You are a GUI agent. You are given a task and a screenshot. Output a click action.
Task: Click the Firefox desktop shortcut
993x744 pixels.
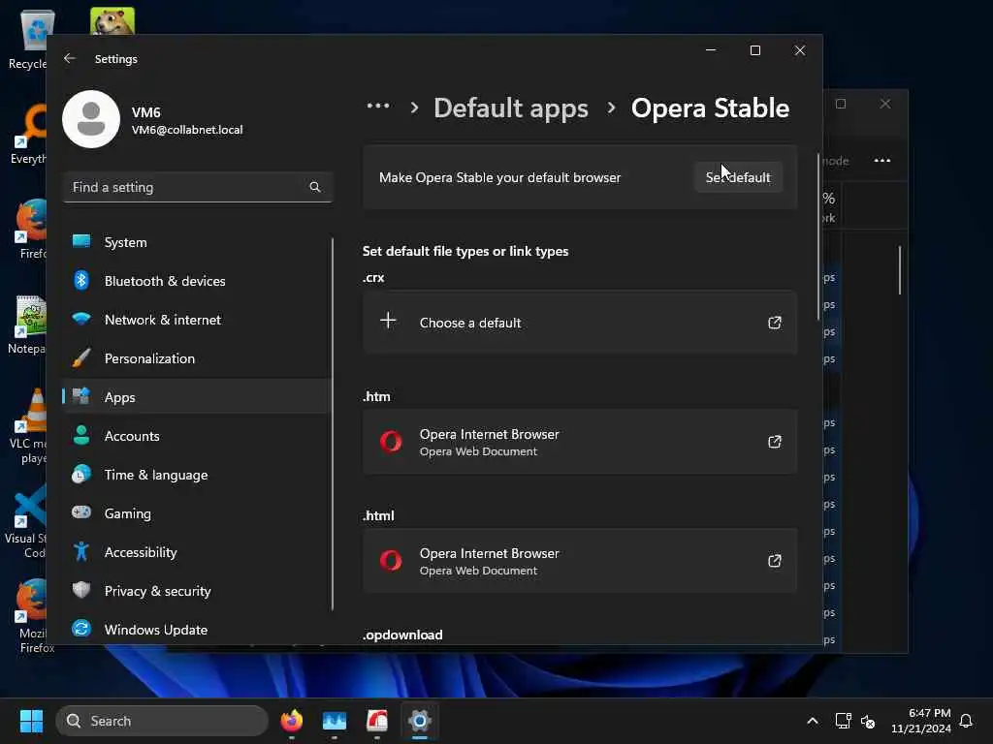pyautogui.click(x=30, y=229)
